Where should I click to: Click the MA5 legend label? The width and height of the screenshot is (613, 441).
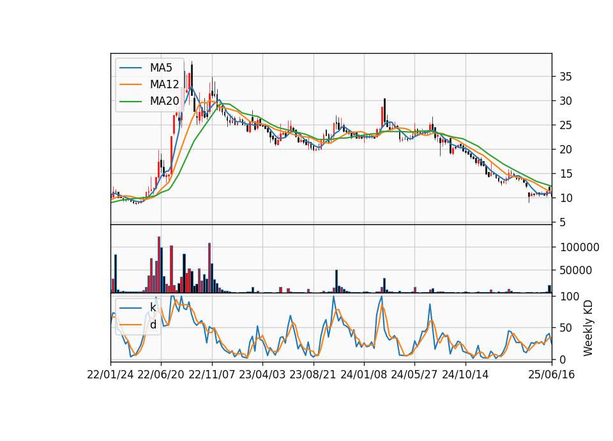coord(161,68)
